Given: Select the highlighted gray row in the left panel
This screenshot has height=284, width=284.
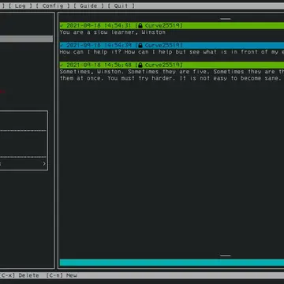Looking at the screenshot, I should tap(26, 39).
